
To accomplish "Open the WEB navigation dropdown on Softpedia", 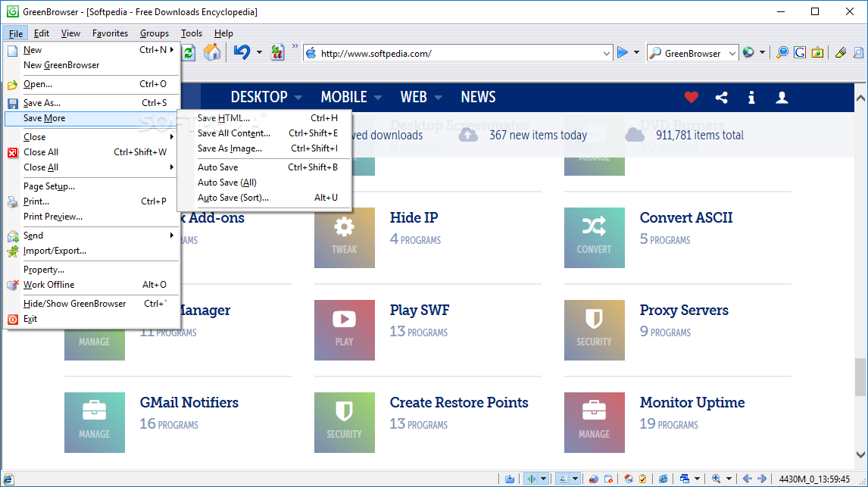I will pyautogui.click(x=421, y=98).
